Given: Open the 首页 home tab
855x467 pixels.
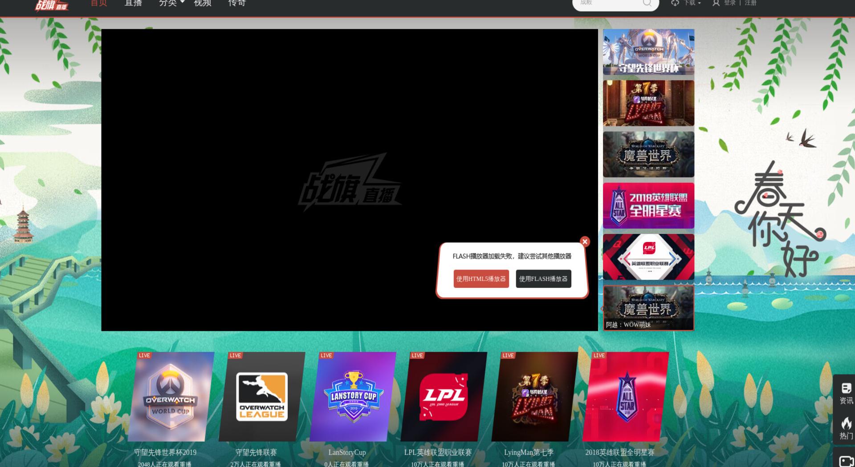Looking at the screenshot, I should (x=99, y=3).
